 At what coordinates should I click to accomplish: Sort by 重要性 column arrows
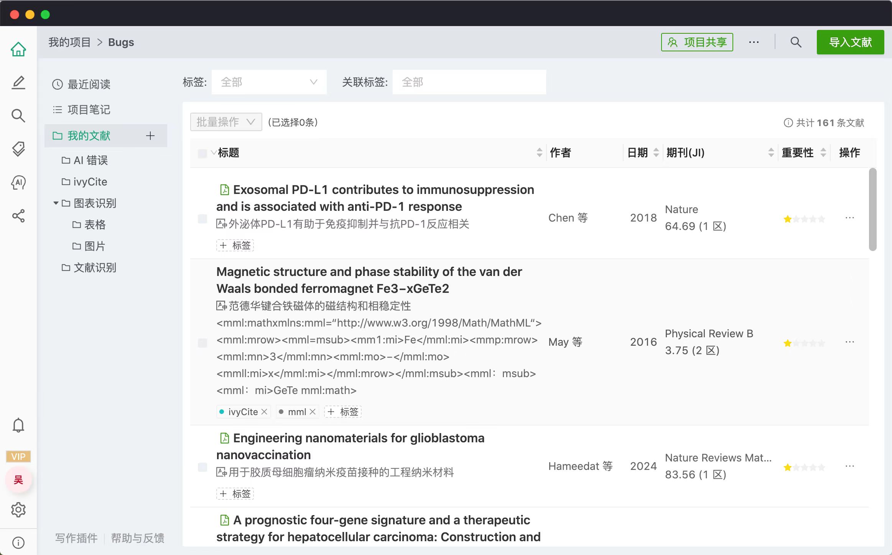pyautogui.click(x=823, y=153)
